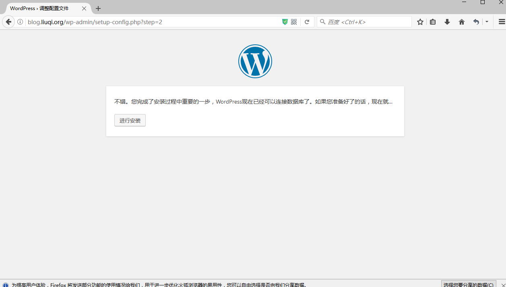Open the bookmarks list icon

(433, 22)
